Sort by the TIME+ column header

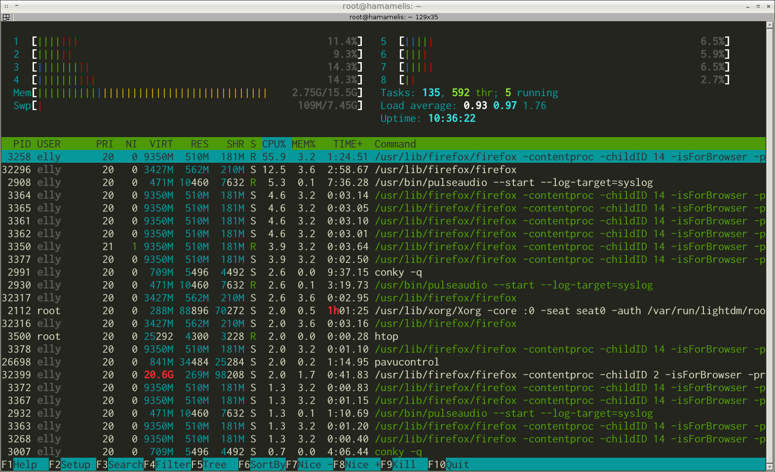(348, 144)
